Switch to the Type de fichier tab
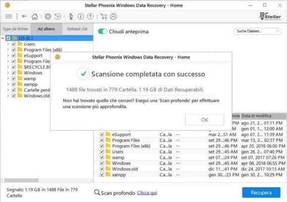 pyautogui.click(x=15, y=29)
